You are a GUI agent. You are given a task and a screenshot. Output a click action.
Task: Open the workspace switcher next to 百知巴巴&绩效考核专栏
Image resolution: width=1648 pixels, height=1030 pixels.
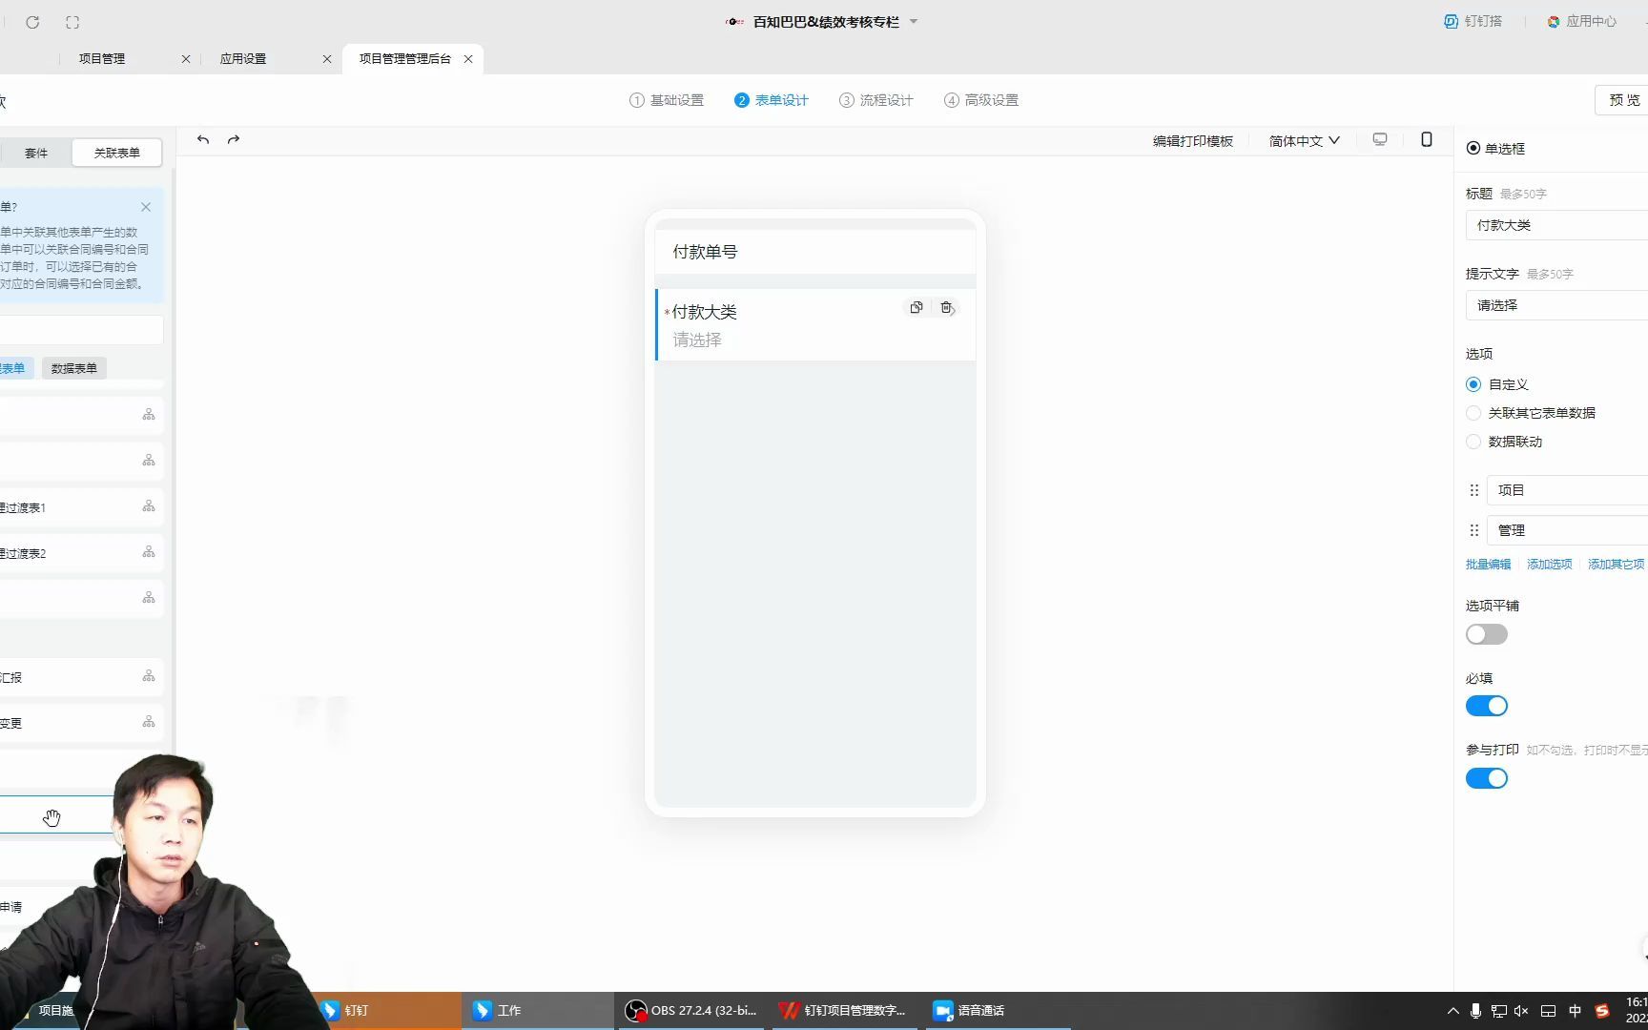click(x=913, y=21)
